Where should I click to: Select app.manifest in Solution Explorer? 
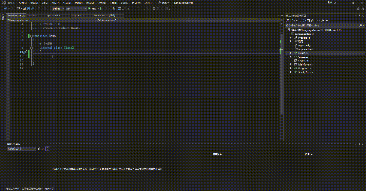point(305,49)
